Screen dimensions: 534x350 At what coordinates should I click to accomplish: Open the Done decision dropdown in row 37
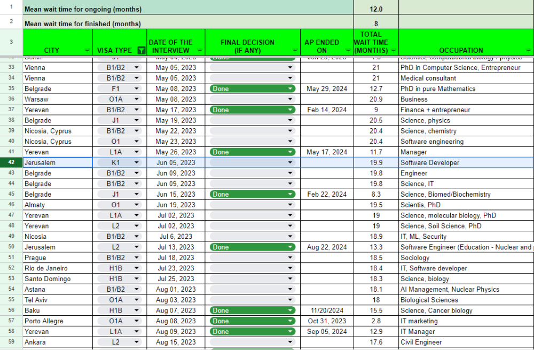[290, 110]
